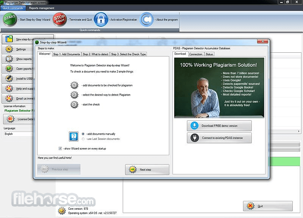This screenshot has height=218, width=303.
Task: Open the About the program icon
Action: point(147,19)
